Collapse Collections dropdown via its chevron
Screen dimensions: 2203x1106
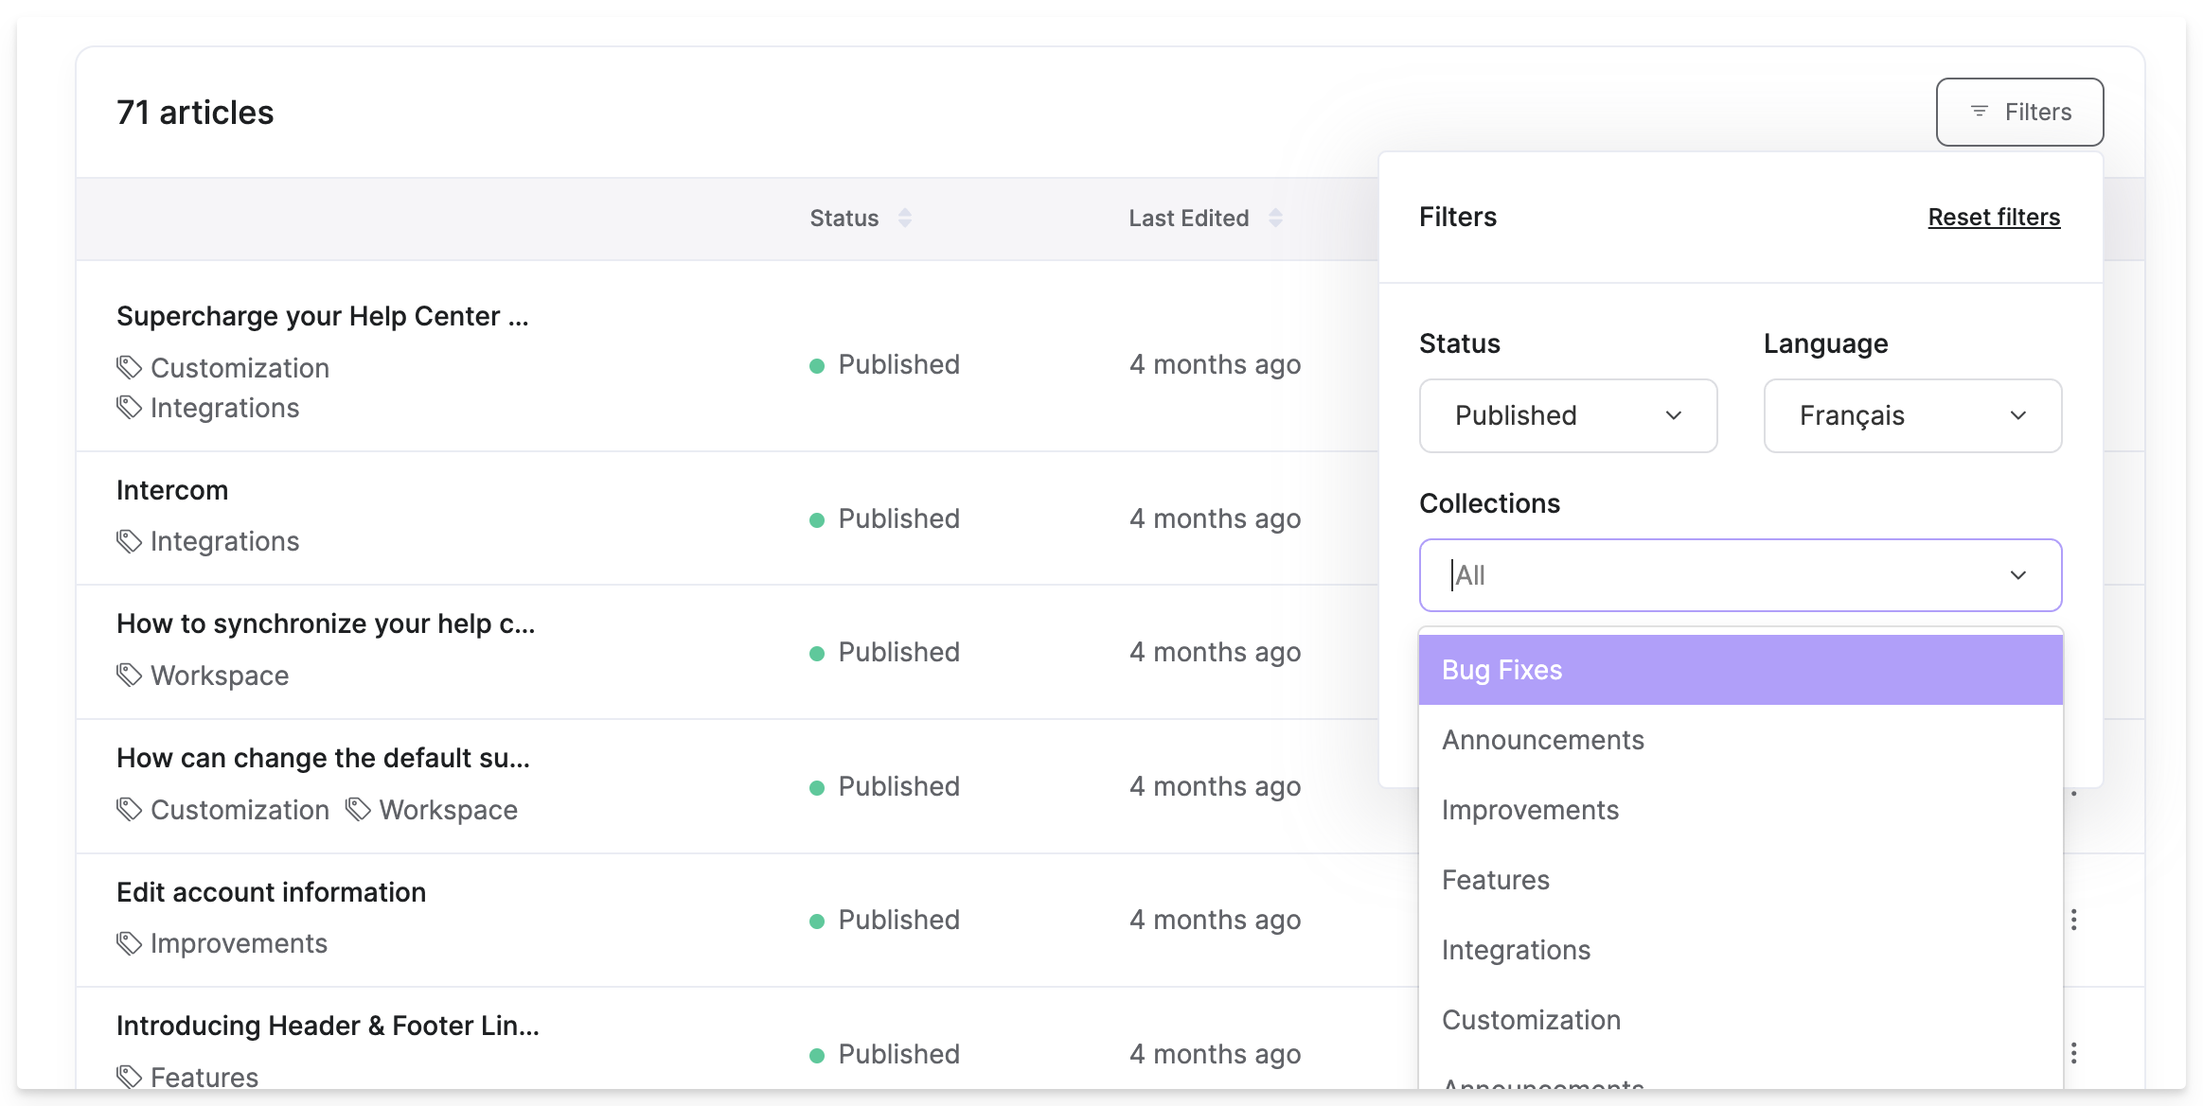click(x=2018, y=575)
